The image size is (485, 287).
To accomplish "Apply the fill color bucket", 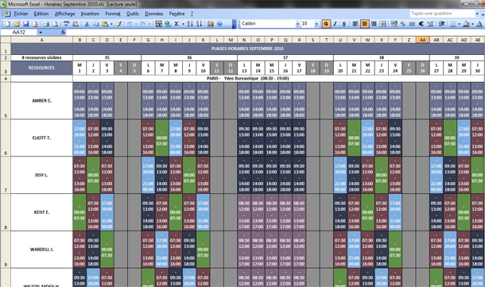I will 466,24.
